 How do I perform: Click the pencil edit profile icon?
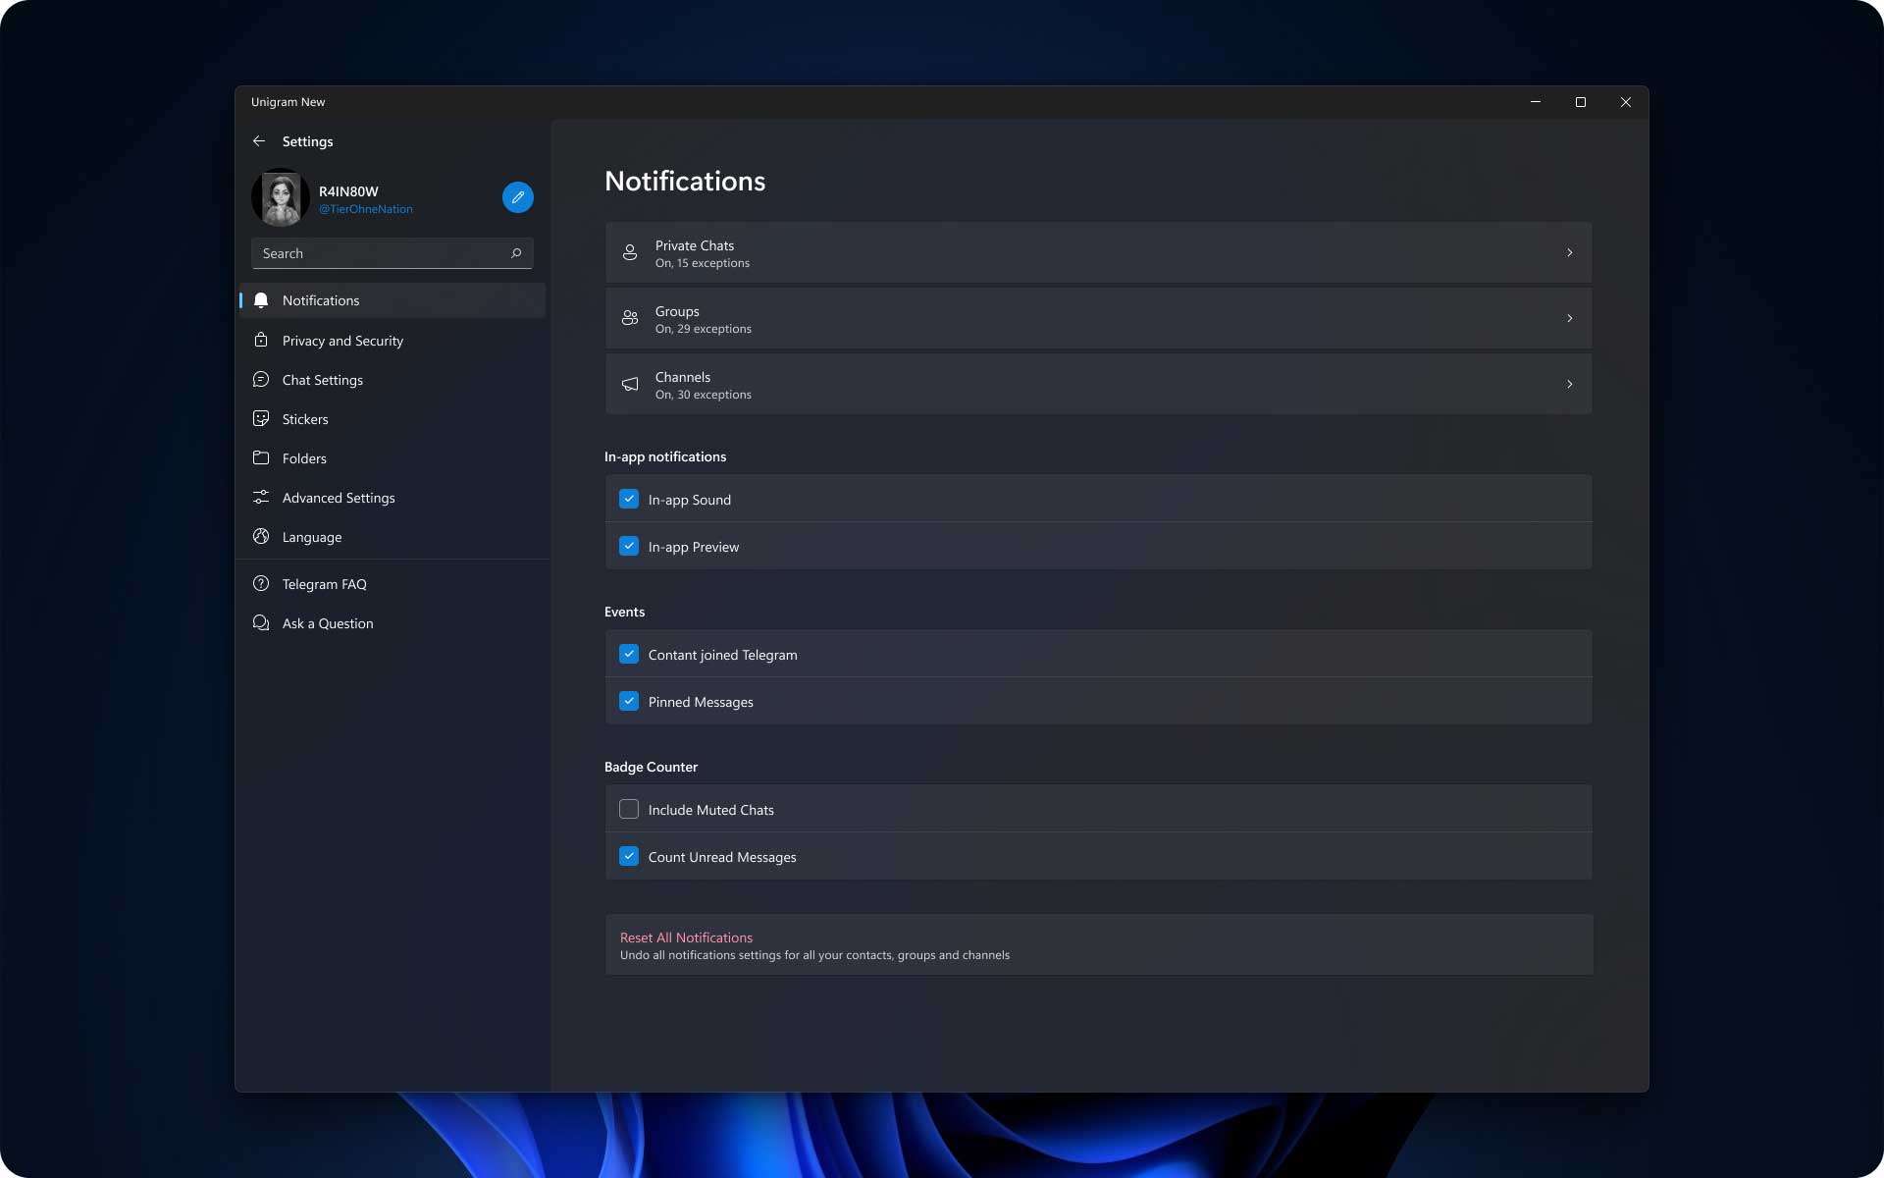coord(518,197)
